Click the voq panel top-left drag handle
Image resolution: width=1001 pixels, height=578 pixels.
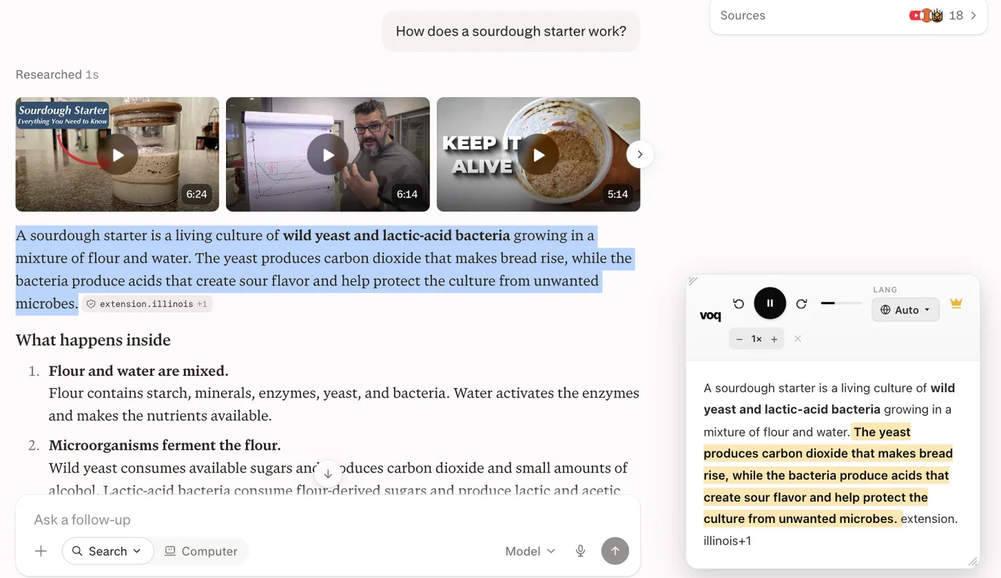point(693,281)
